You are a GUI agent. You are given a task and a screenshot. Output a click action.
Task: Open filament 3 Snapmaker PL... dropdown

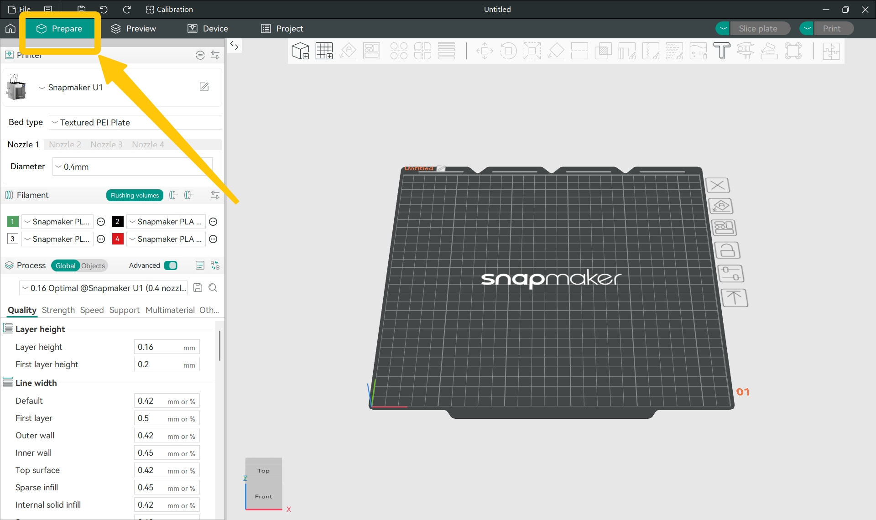[57, 239]
